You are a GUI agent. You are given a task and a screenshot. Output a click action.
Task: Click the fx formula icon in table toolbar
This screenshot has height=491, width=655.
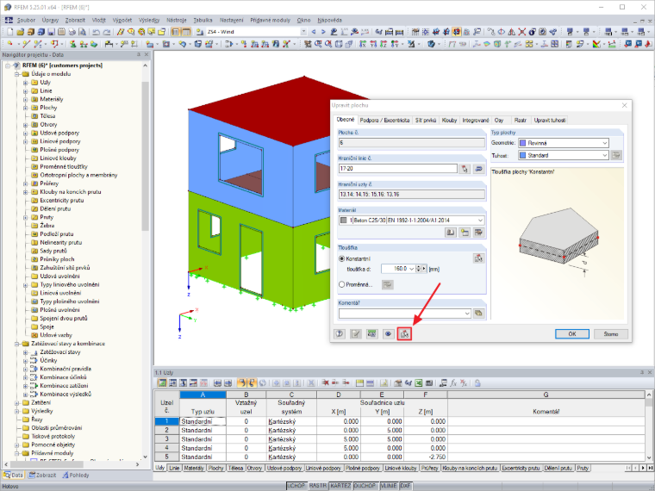pyautogui.click(x=453, y=382)
